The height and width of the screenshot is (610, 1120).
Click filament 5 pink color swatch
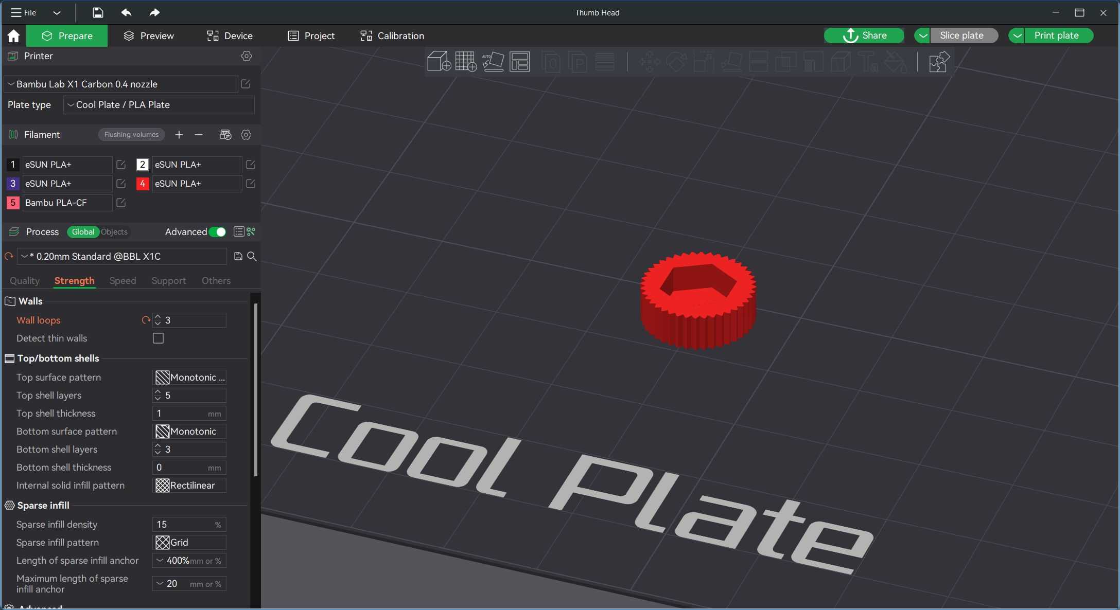[x=13, y=203]
